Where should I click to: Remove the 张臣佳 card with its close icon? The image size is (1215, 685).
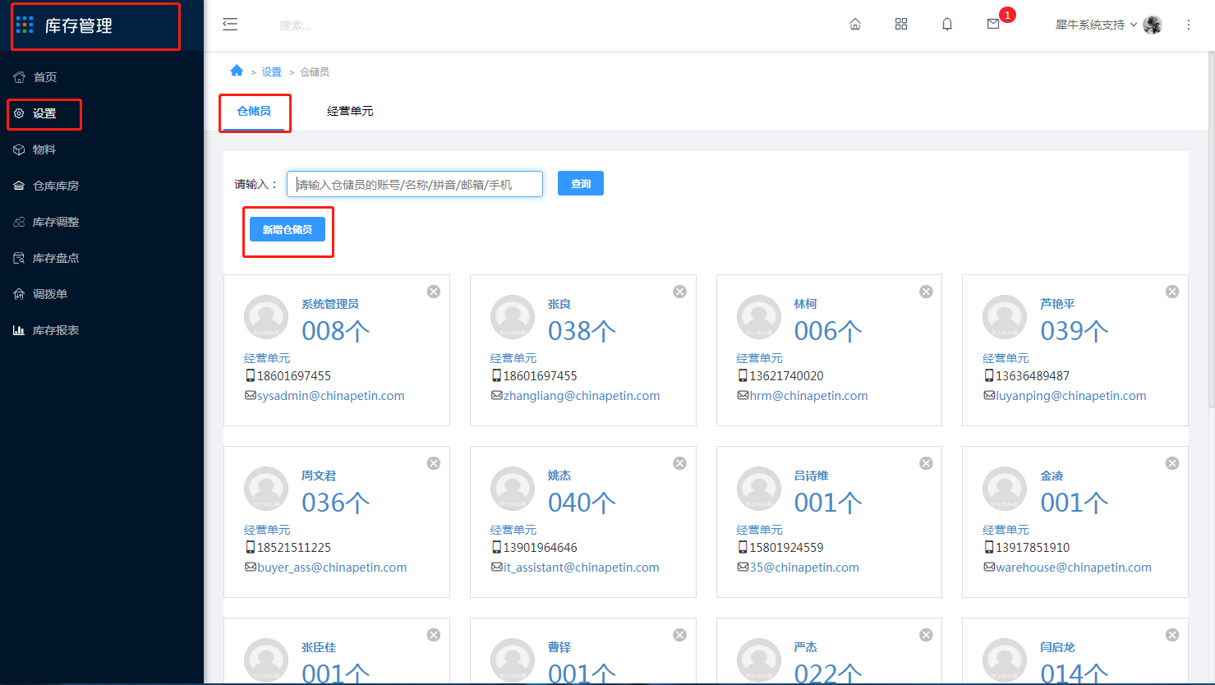coord(434,635)
